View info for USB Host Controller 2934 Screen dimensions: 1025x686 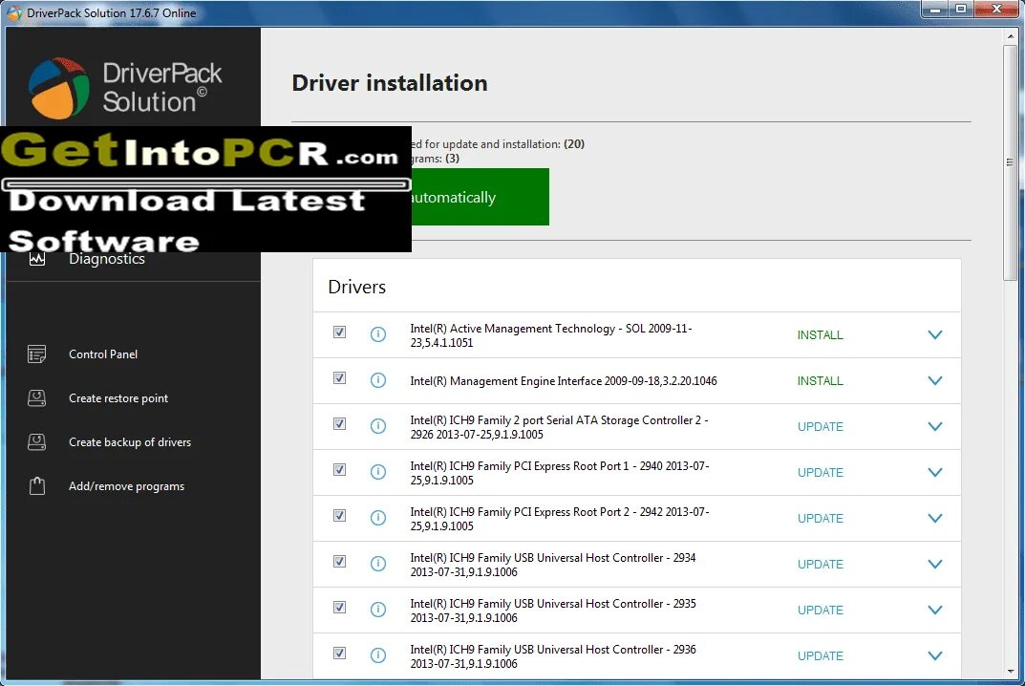pyautogui.click(x=378, y=563)
